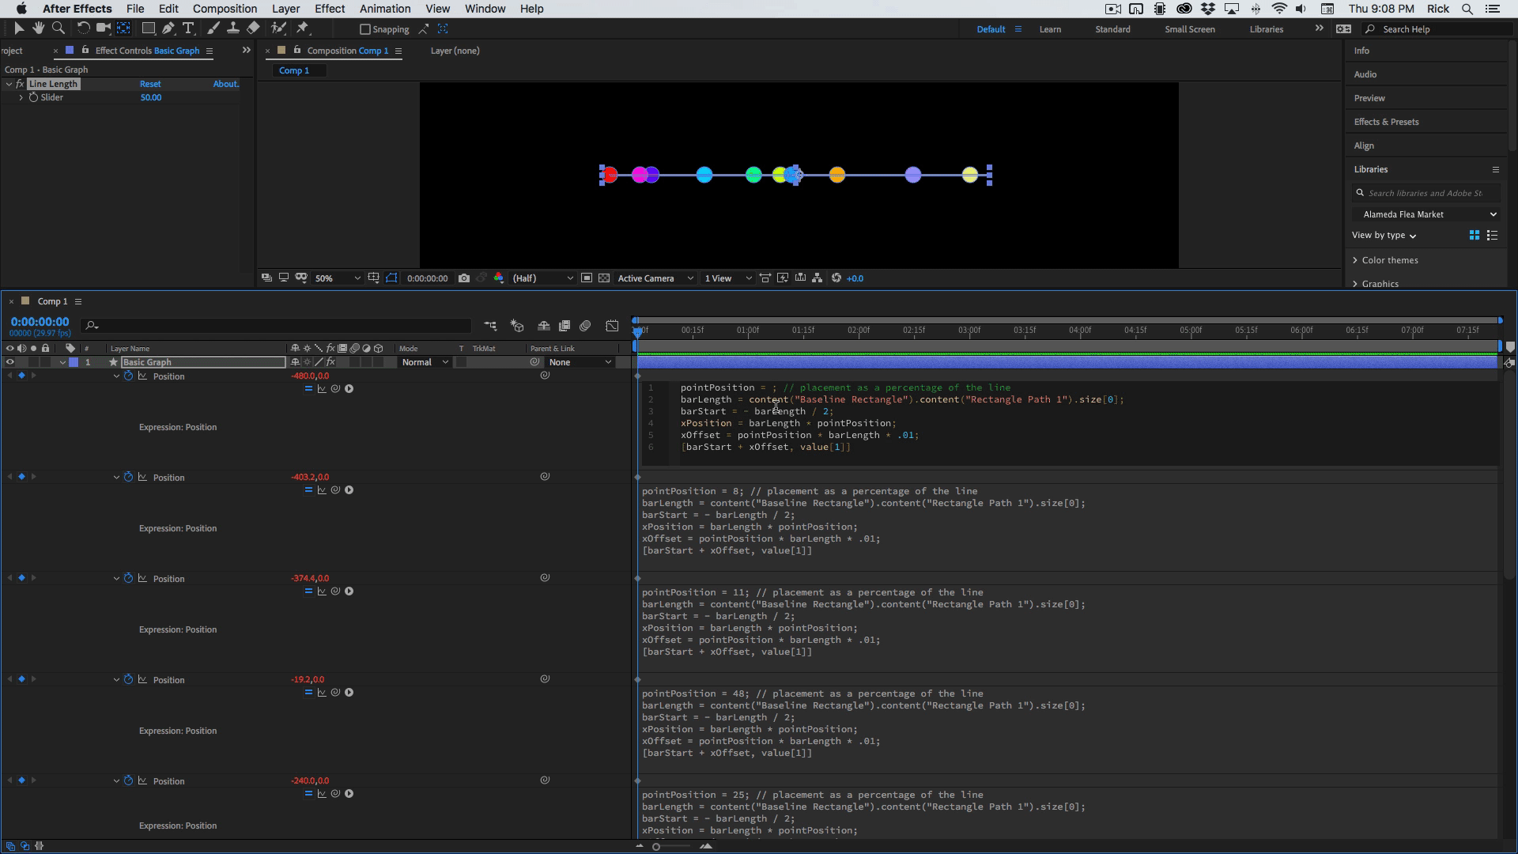This screenshot has height=854, width=1518.
Task: Hide the Basic Graph layer with the eye icon
Action: 10,362
